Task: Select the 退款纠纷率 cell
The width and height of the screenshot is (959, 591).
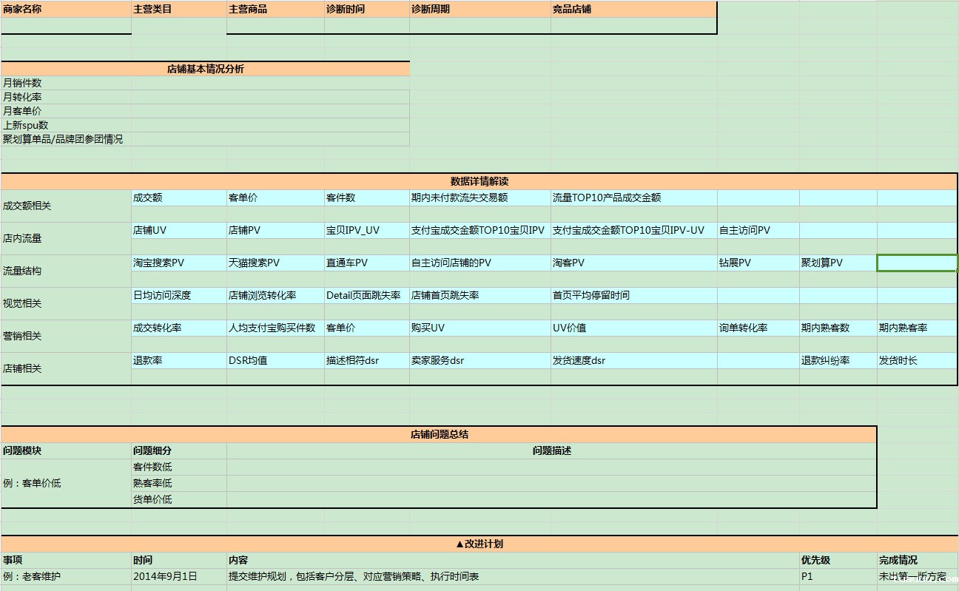Action: point(838,360)
